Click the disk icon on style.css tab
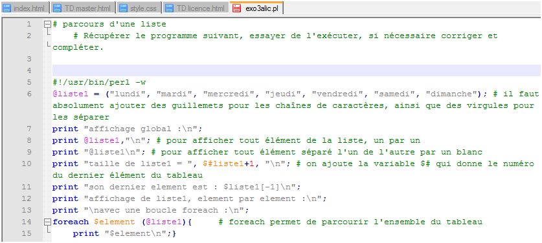 [x=122, y=8]
